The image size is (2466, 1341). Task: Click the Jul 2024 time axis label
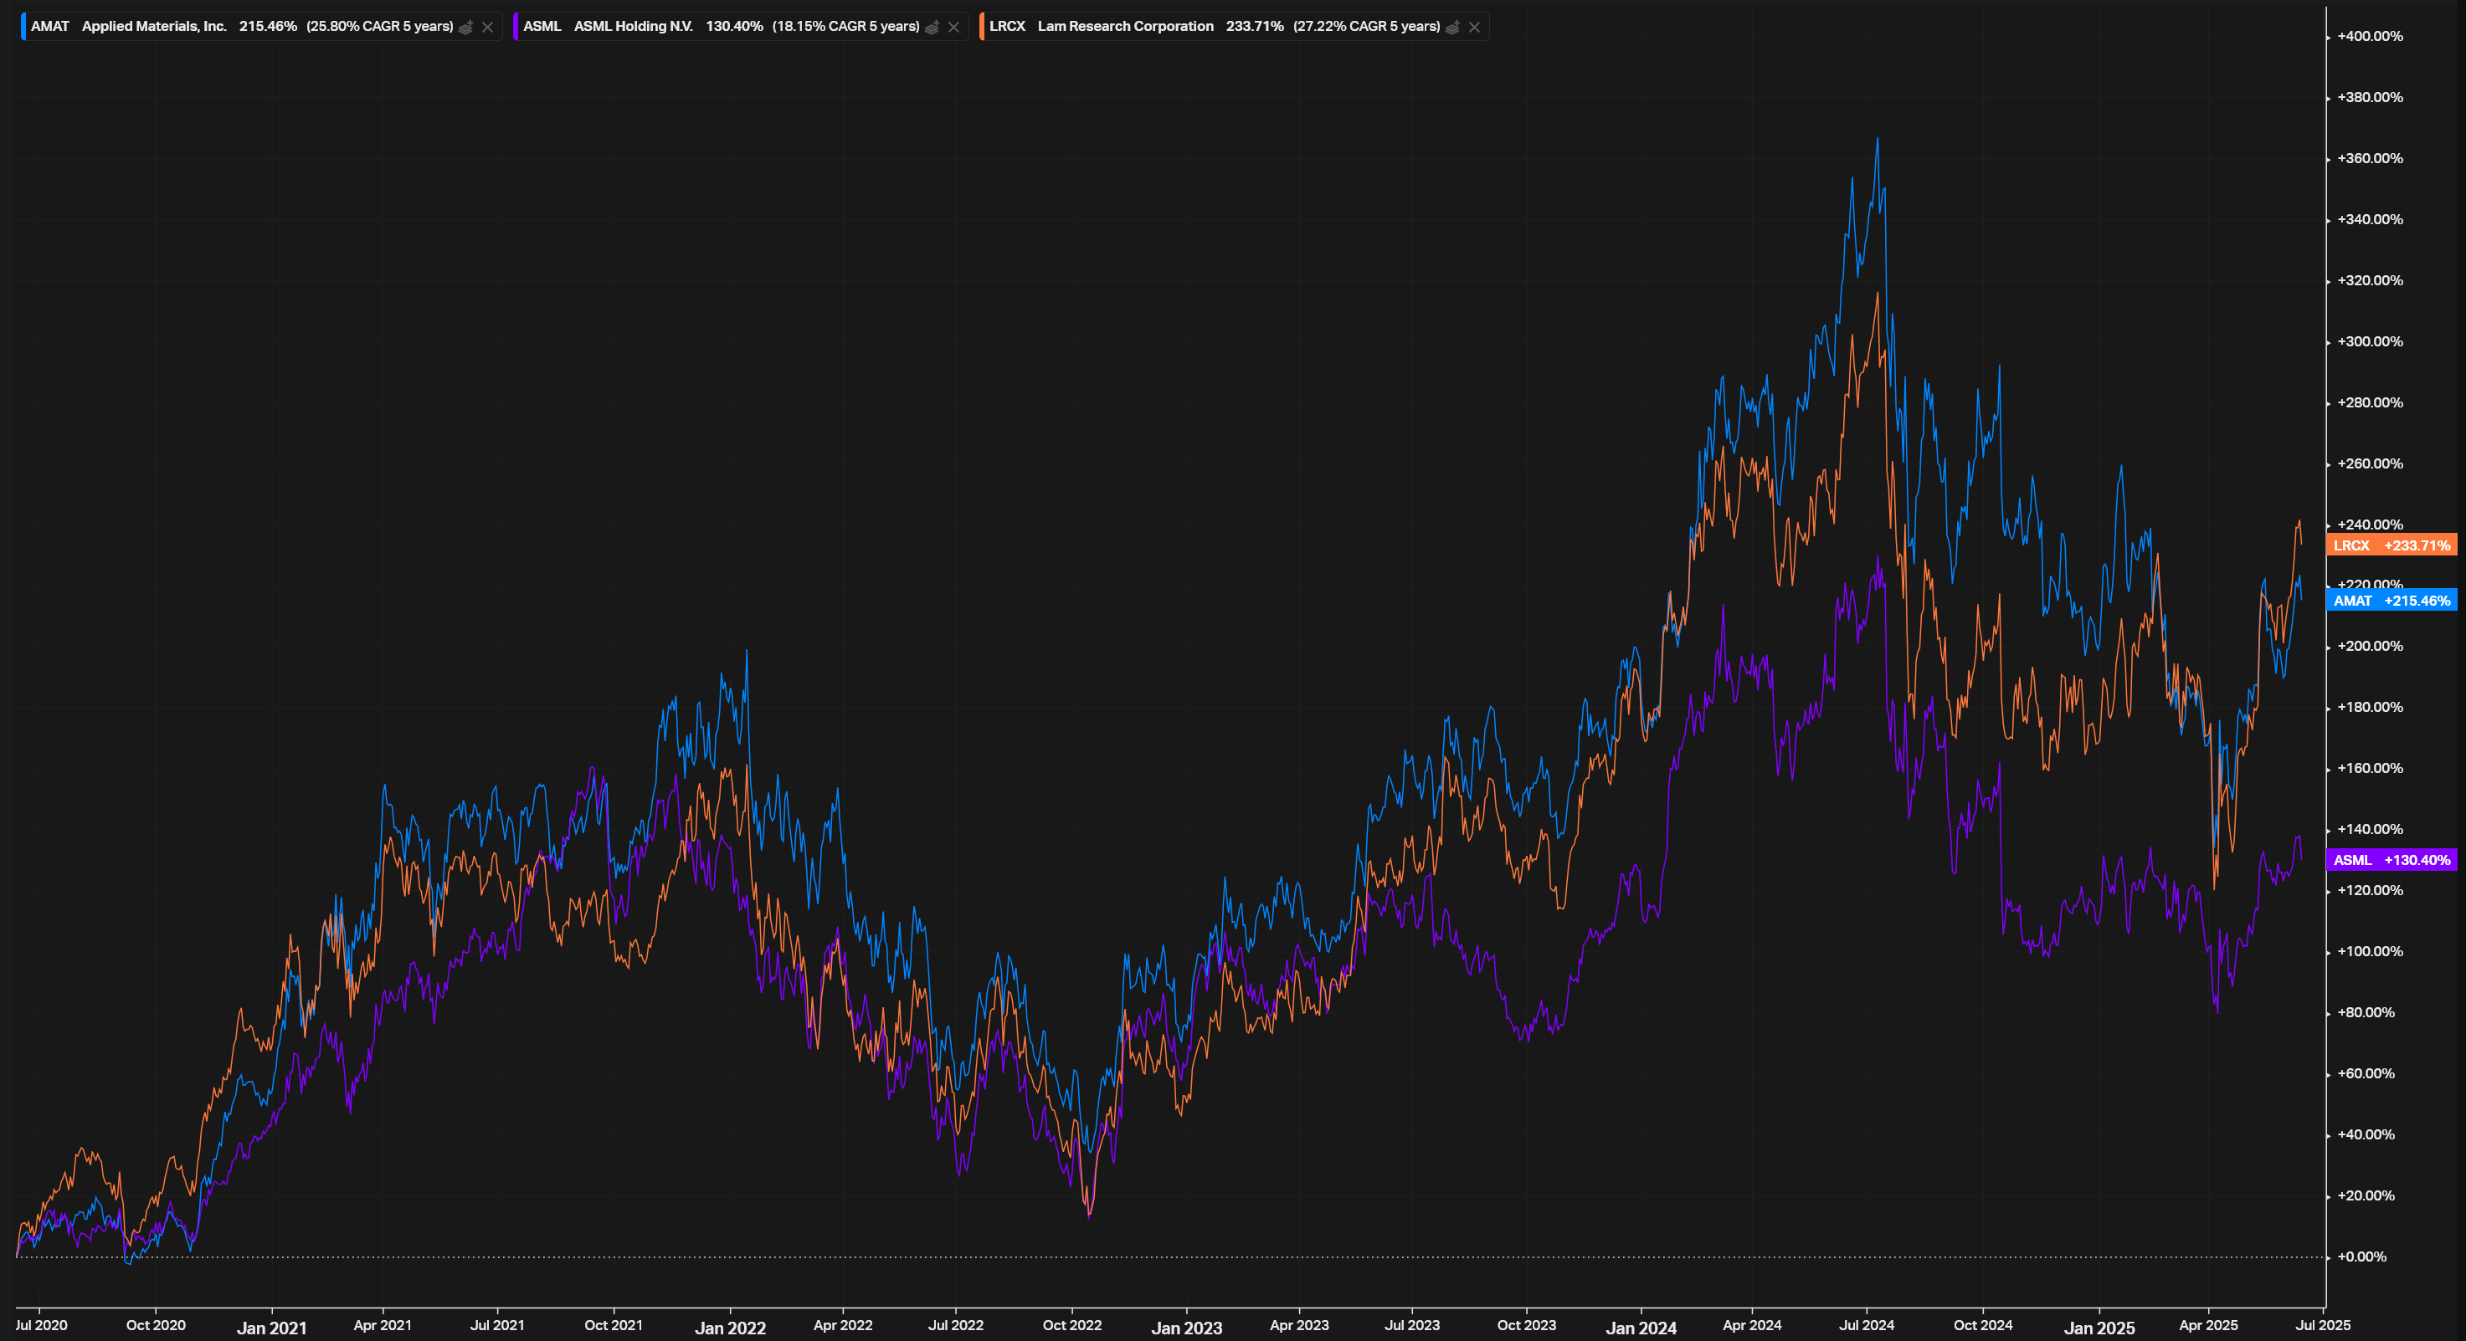pyautogui.click(x=1867, y=1325)
